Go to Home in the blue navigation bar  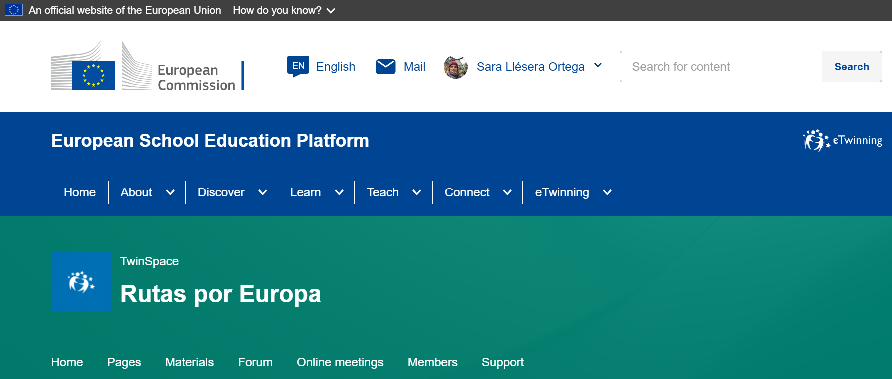80,192
